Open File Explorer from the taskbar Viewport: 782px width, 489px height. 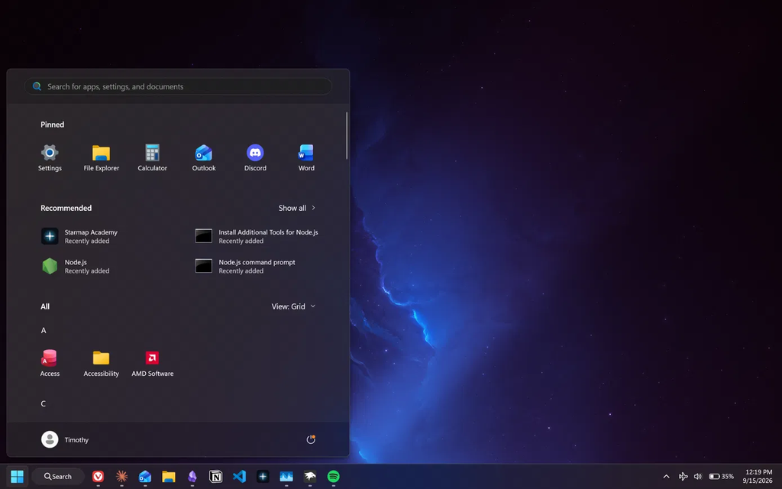pos(169,477)
